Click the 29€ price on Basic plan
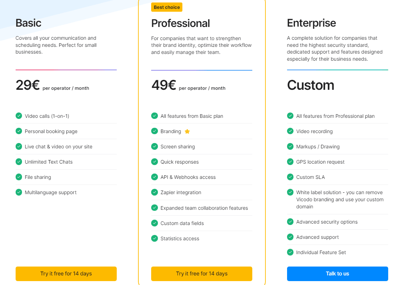The height and width of the screenshot is (285, 407). [x=28, y=86]
